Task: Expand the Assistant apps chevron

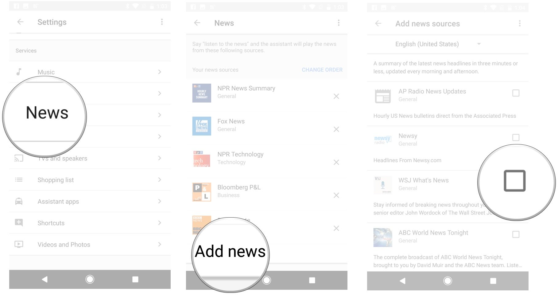Action: (160, 201)
